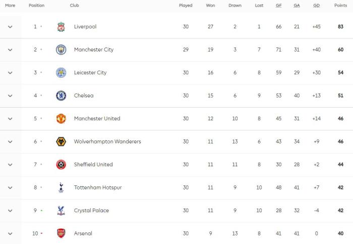Expand the Liverpool row details
Screen dimensions: 353x244
coord(10,27)
